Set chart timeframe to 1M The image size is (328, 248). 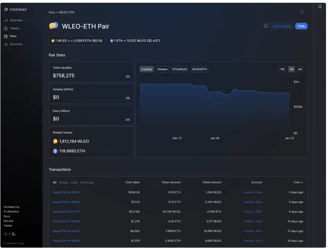pyautogui.click(x=291, y=69)
